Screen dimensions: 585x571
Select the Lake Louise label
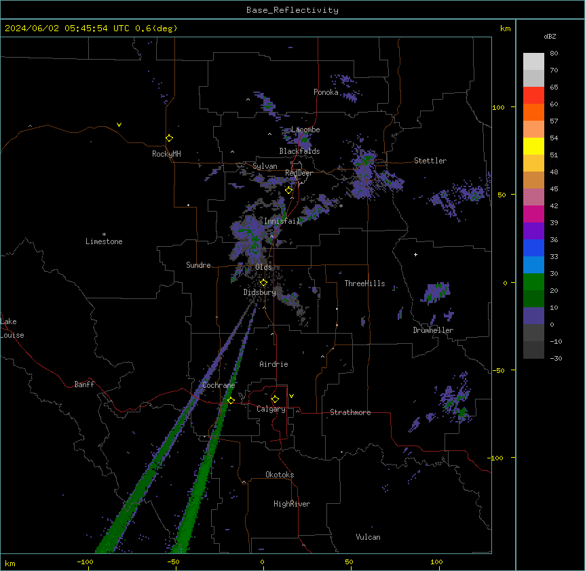click(x=12, y=328)
